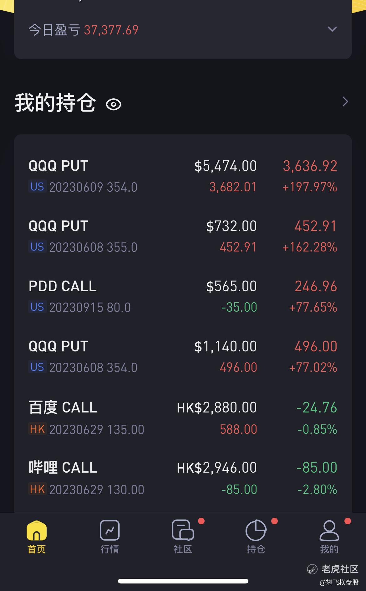Select the 哔哩 CALL position row
Viewport: 366px width, 591px height.
pyautogui.click(x=183, y=478)
